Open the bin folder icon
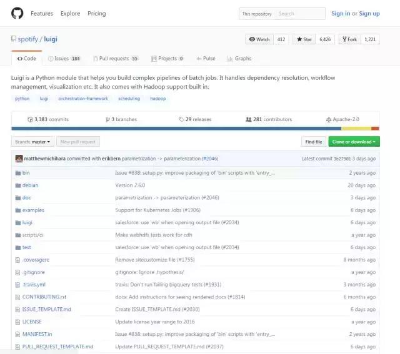The width and height of the screenshot is (400, 354). [x=18, y=173]
